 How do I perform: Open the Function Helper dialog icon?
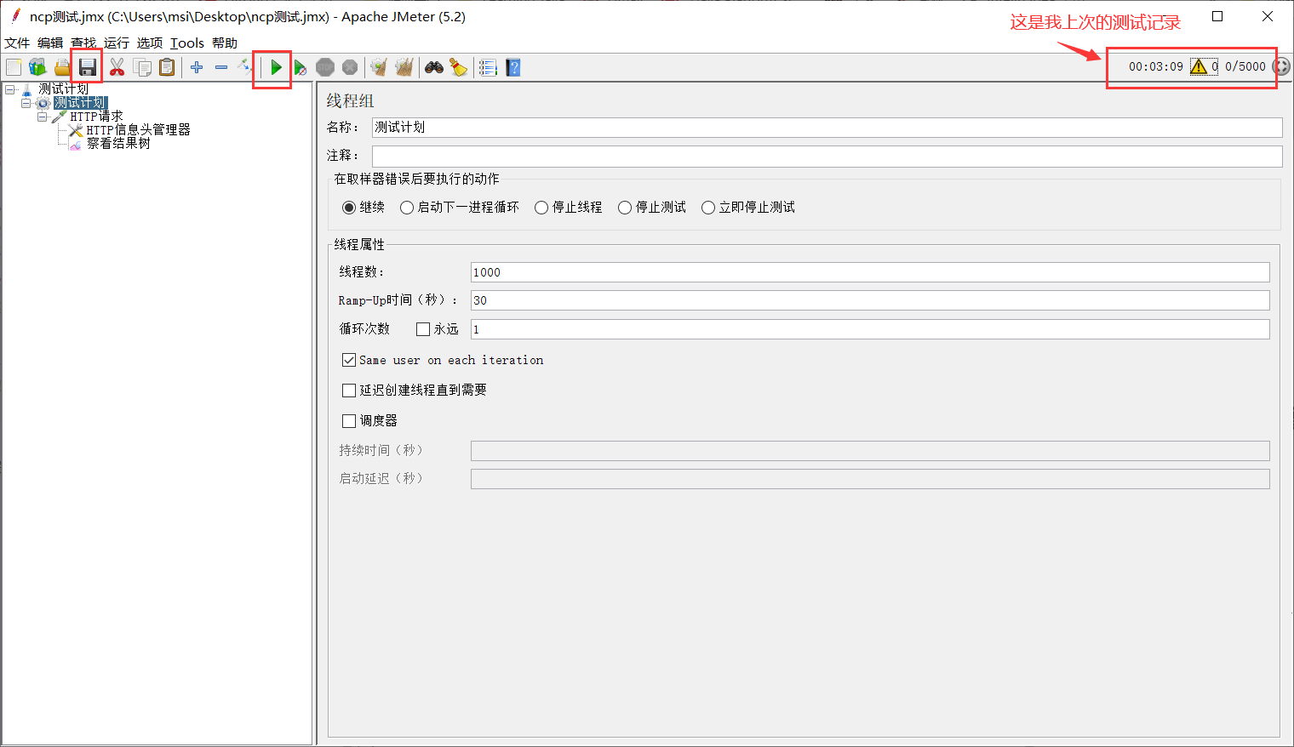pyautogui.click(x=488, y=67)
